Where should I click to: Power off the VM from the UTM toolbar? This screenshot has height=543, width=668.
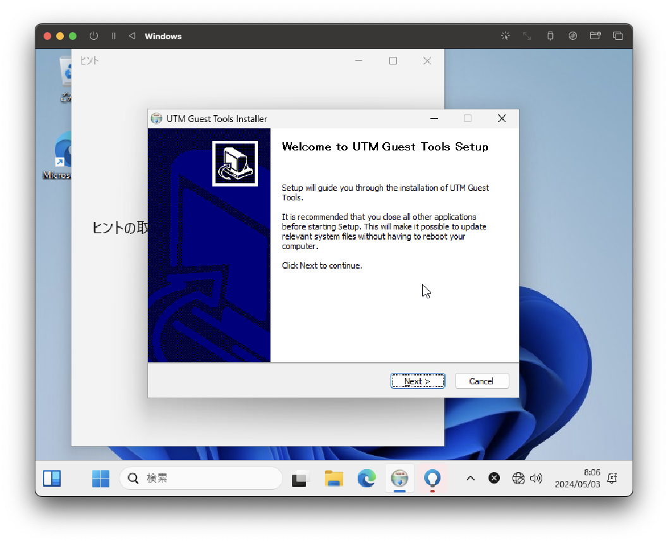[94, 36]
